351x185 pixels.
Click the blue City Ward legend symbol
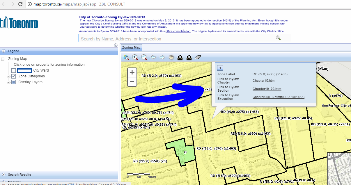[24, 70]
